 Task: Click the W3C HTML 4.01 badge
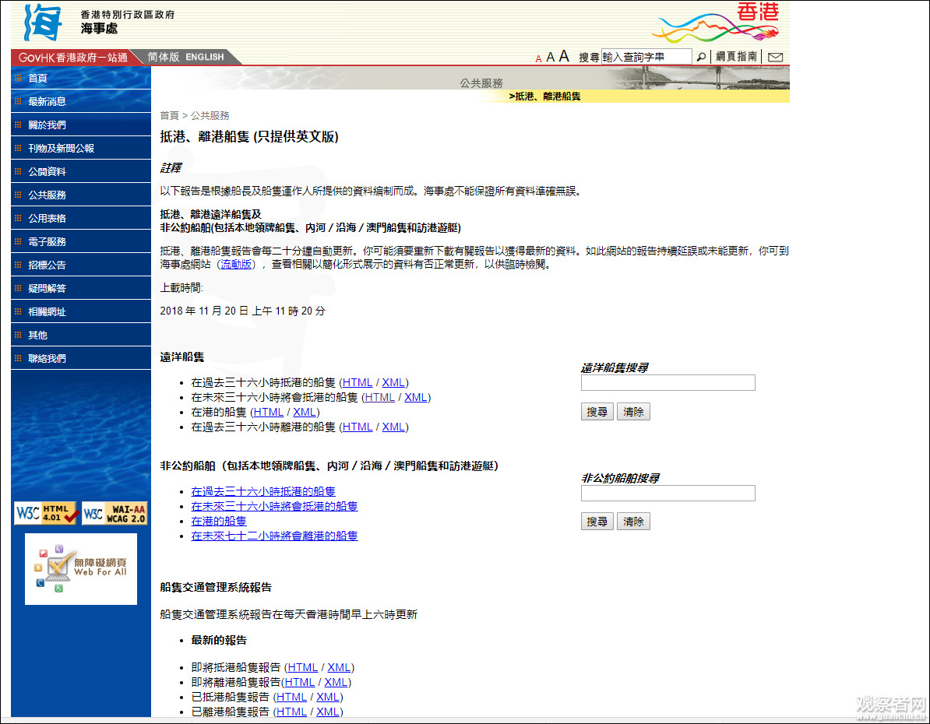(46, 514)
